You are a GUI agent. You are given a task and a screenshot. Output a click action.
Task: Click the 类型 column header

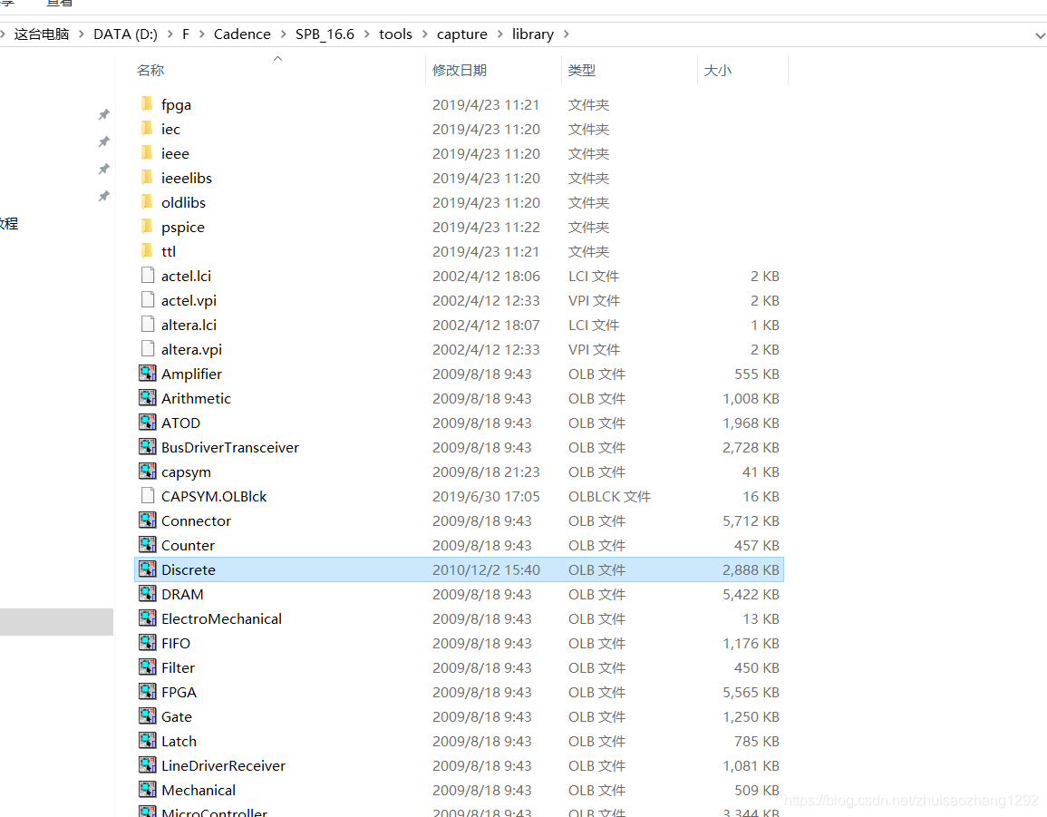[x=582, y=70]
